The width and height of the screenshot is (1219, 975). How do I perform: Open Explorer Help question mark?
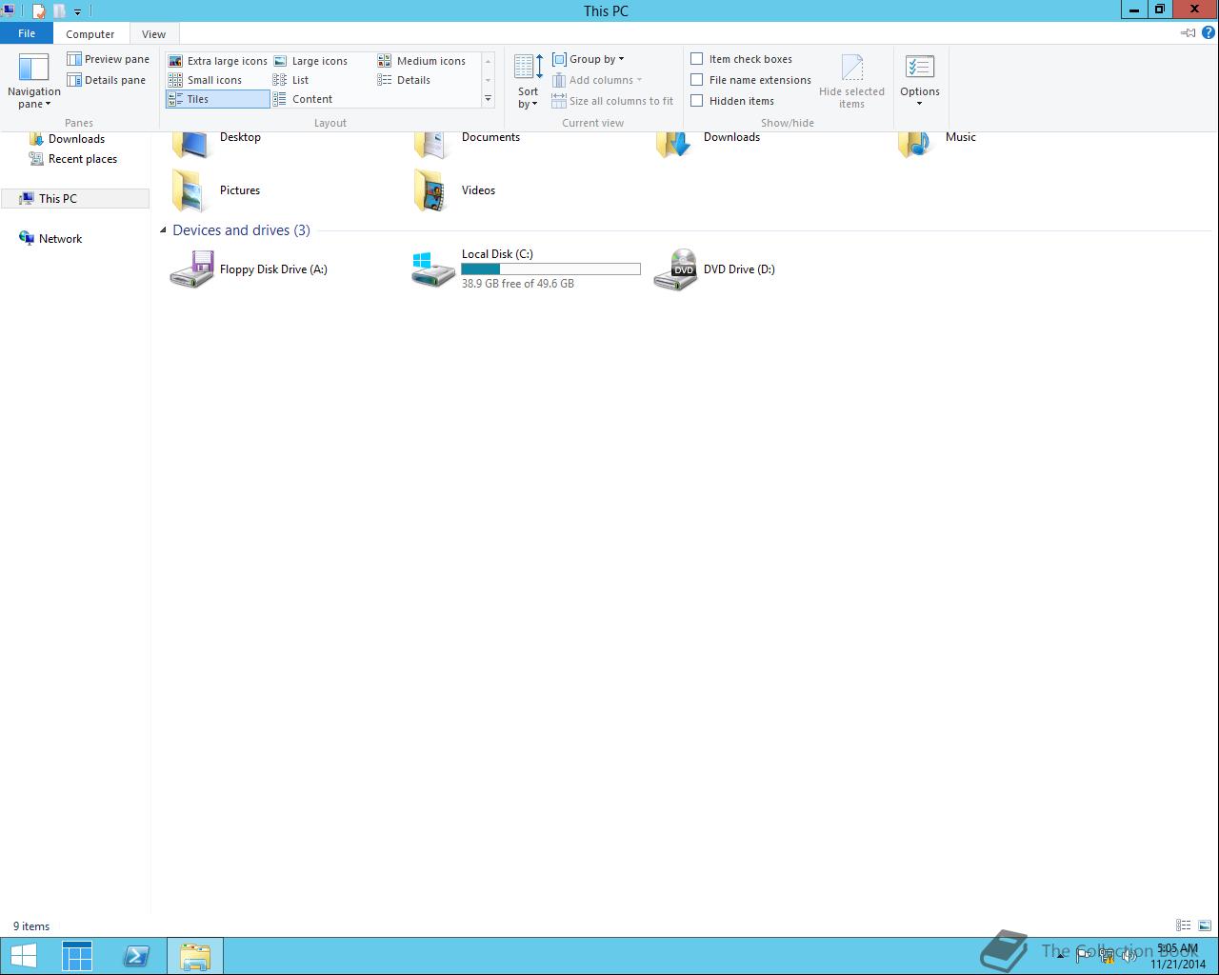coord(1209,32)
